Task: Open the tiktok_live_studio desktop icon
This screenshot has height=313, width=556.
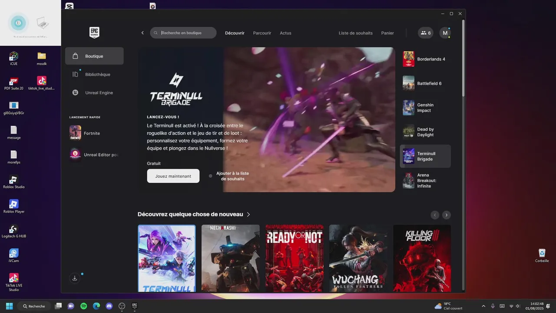Action: coord(42,83)
